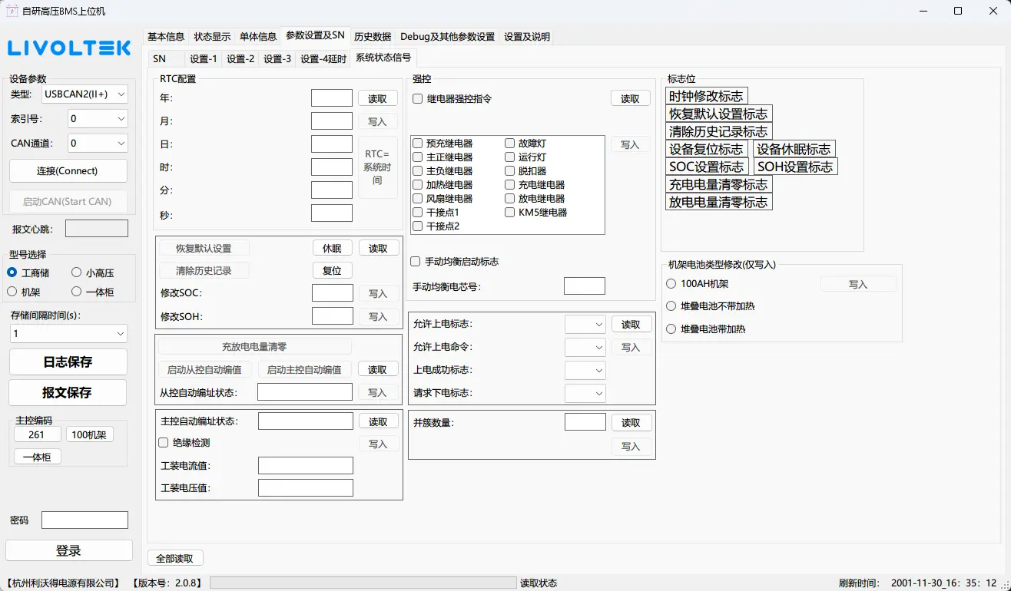Open the CAN通道 dropdown

(x=97, y=144)
